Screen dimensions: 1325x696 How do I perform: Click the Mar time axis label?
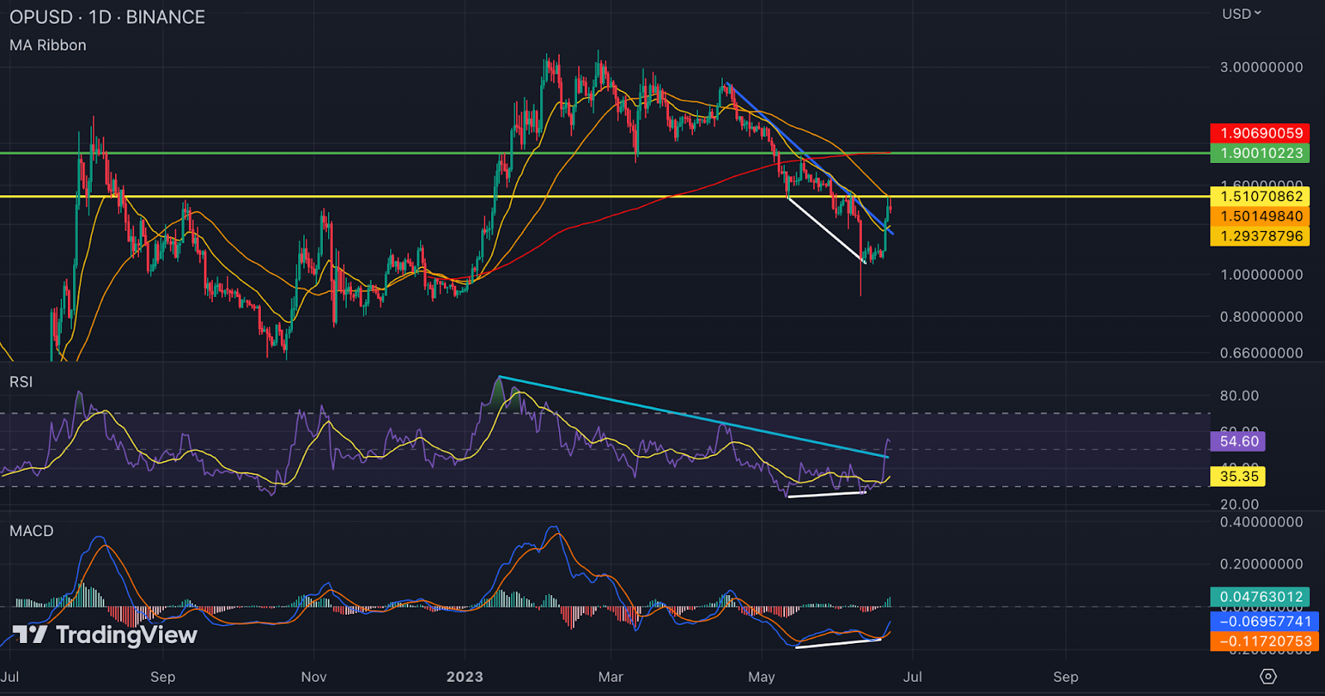click(x=610, y=677)
